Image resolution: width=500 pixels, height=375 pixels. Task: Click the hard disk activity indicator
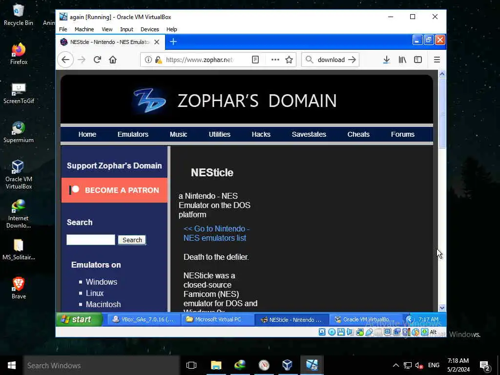tap(322, 332)
